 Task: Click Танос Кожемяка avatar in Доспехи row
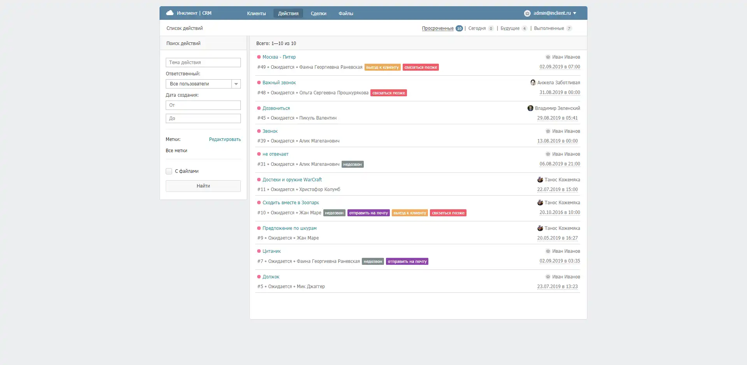pyautogui.click(x=540, y=180)
